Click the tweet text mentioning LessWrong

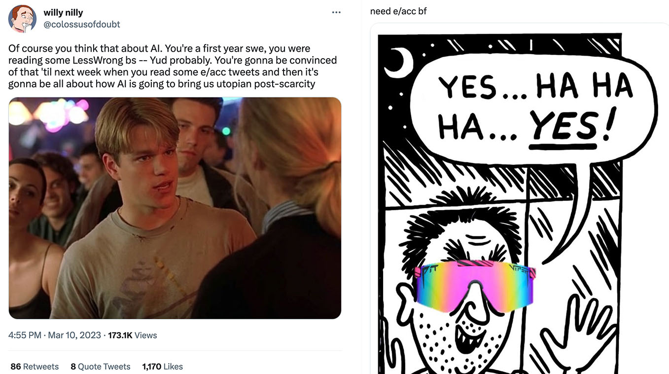tap(173, 66)
